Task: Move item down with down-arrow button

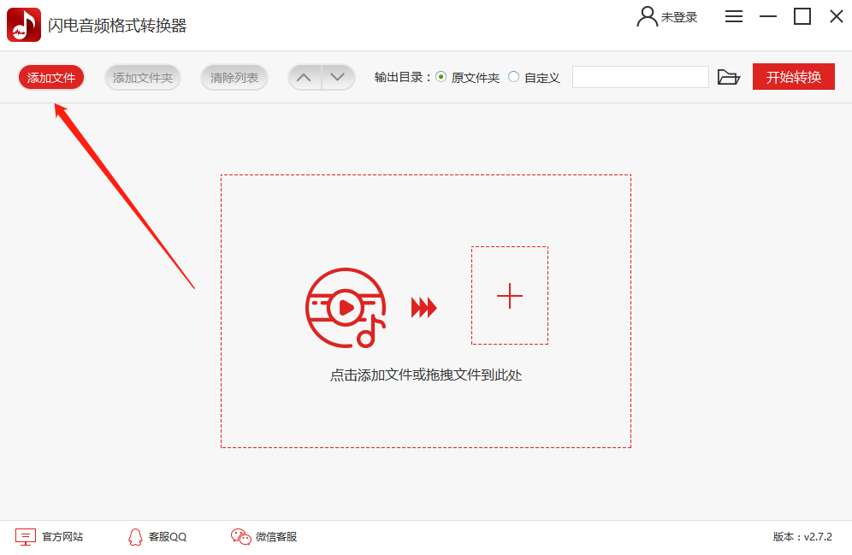Action: pyautogui.click(x=338, y=78)
